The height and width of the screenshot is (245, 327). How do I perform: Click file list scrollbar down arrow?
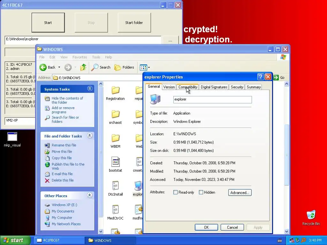[286, 231]
